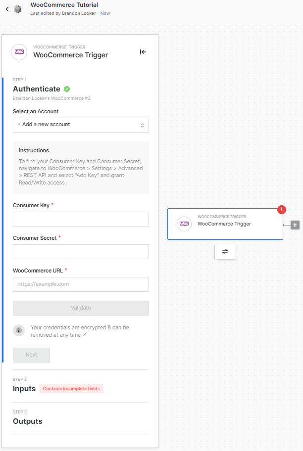Click the Next button
This screenshot has height=451, width=303.
31,355
